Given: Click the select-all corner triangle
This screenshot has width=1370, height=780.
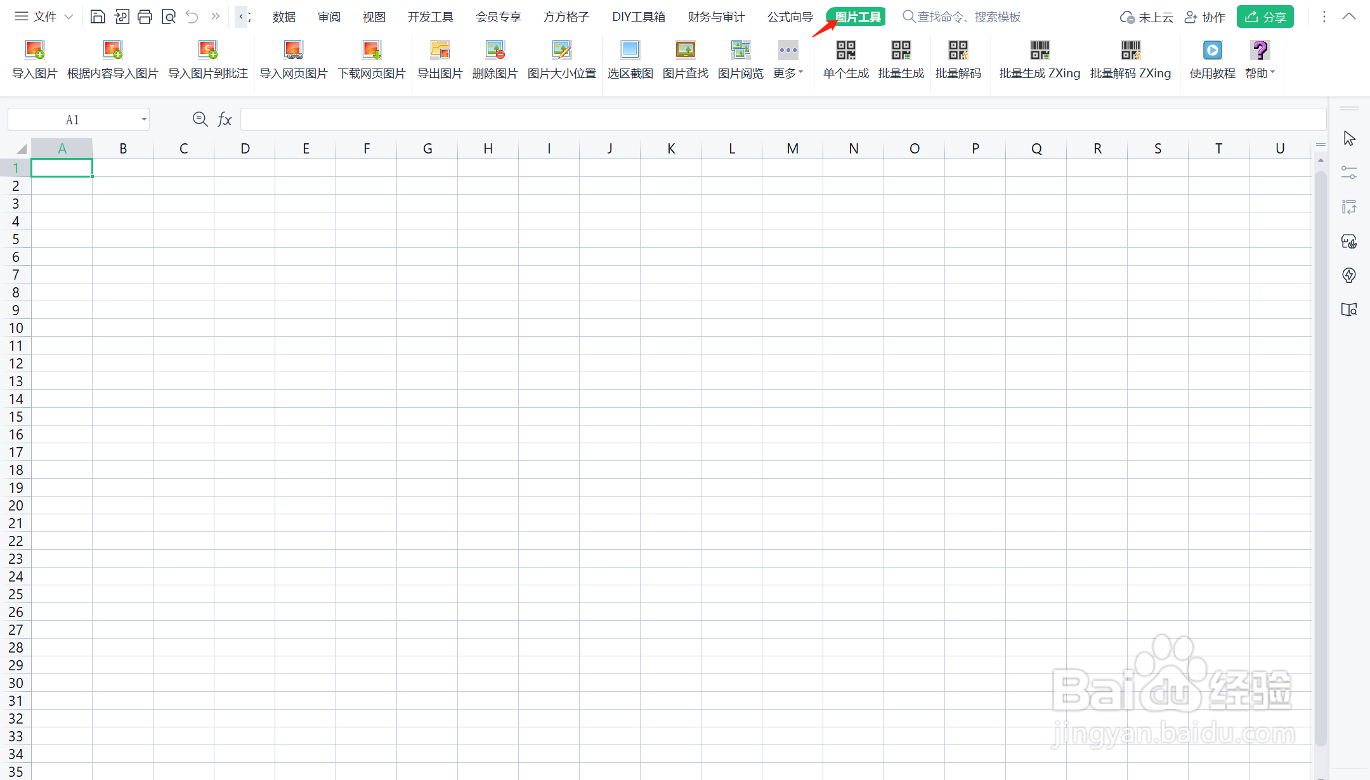Looking at the screenshot, I should coord(22,149).
